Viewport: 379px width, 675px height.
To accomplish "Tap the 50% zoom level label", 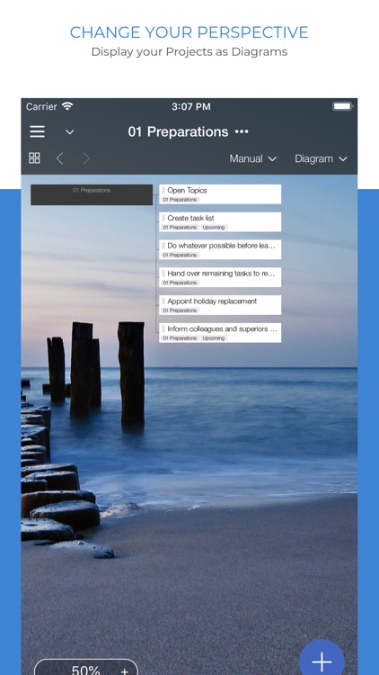I will (x=86, y=670).
